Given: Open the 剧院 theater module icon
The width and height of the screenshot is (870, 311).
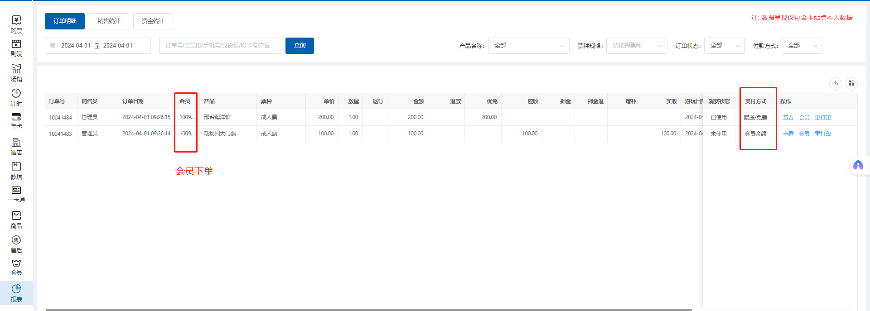Looking at the screenshot, I should (x=16, y=48).
